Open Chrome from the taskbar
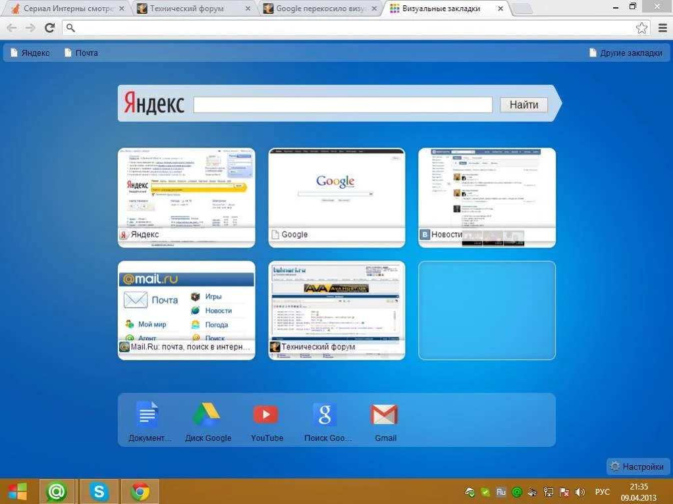Viewport: 673px width, 504px height. click(140, 491)
